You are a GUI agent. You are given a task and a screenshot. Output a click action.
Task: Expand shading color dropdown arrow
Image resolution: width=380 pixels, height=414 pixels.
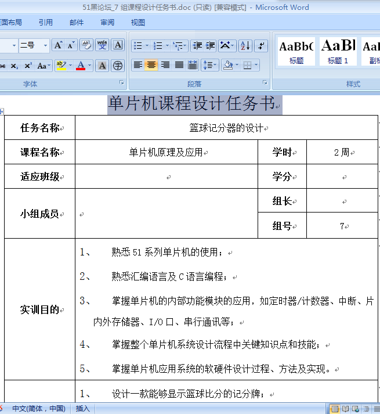[237, 65]
